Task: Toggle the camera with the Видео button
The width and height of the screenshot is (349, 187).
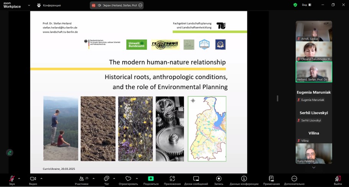Action: [33, 179]
